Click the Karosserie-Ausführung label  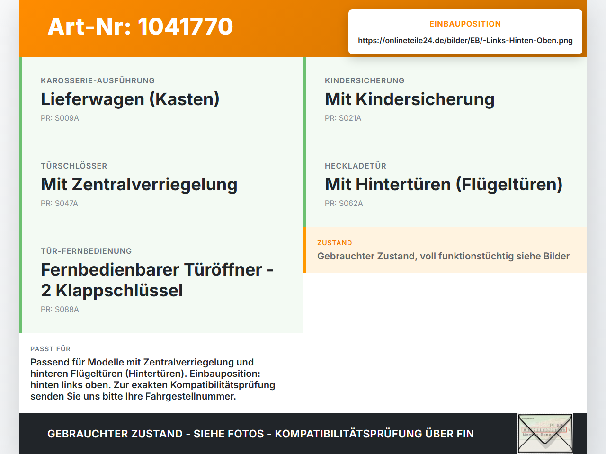[98, 80]
